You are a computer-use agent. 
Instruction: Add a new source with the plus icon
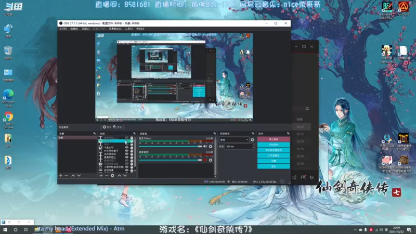[101, 175]
